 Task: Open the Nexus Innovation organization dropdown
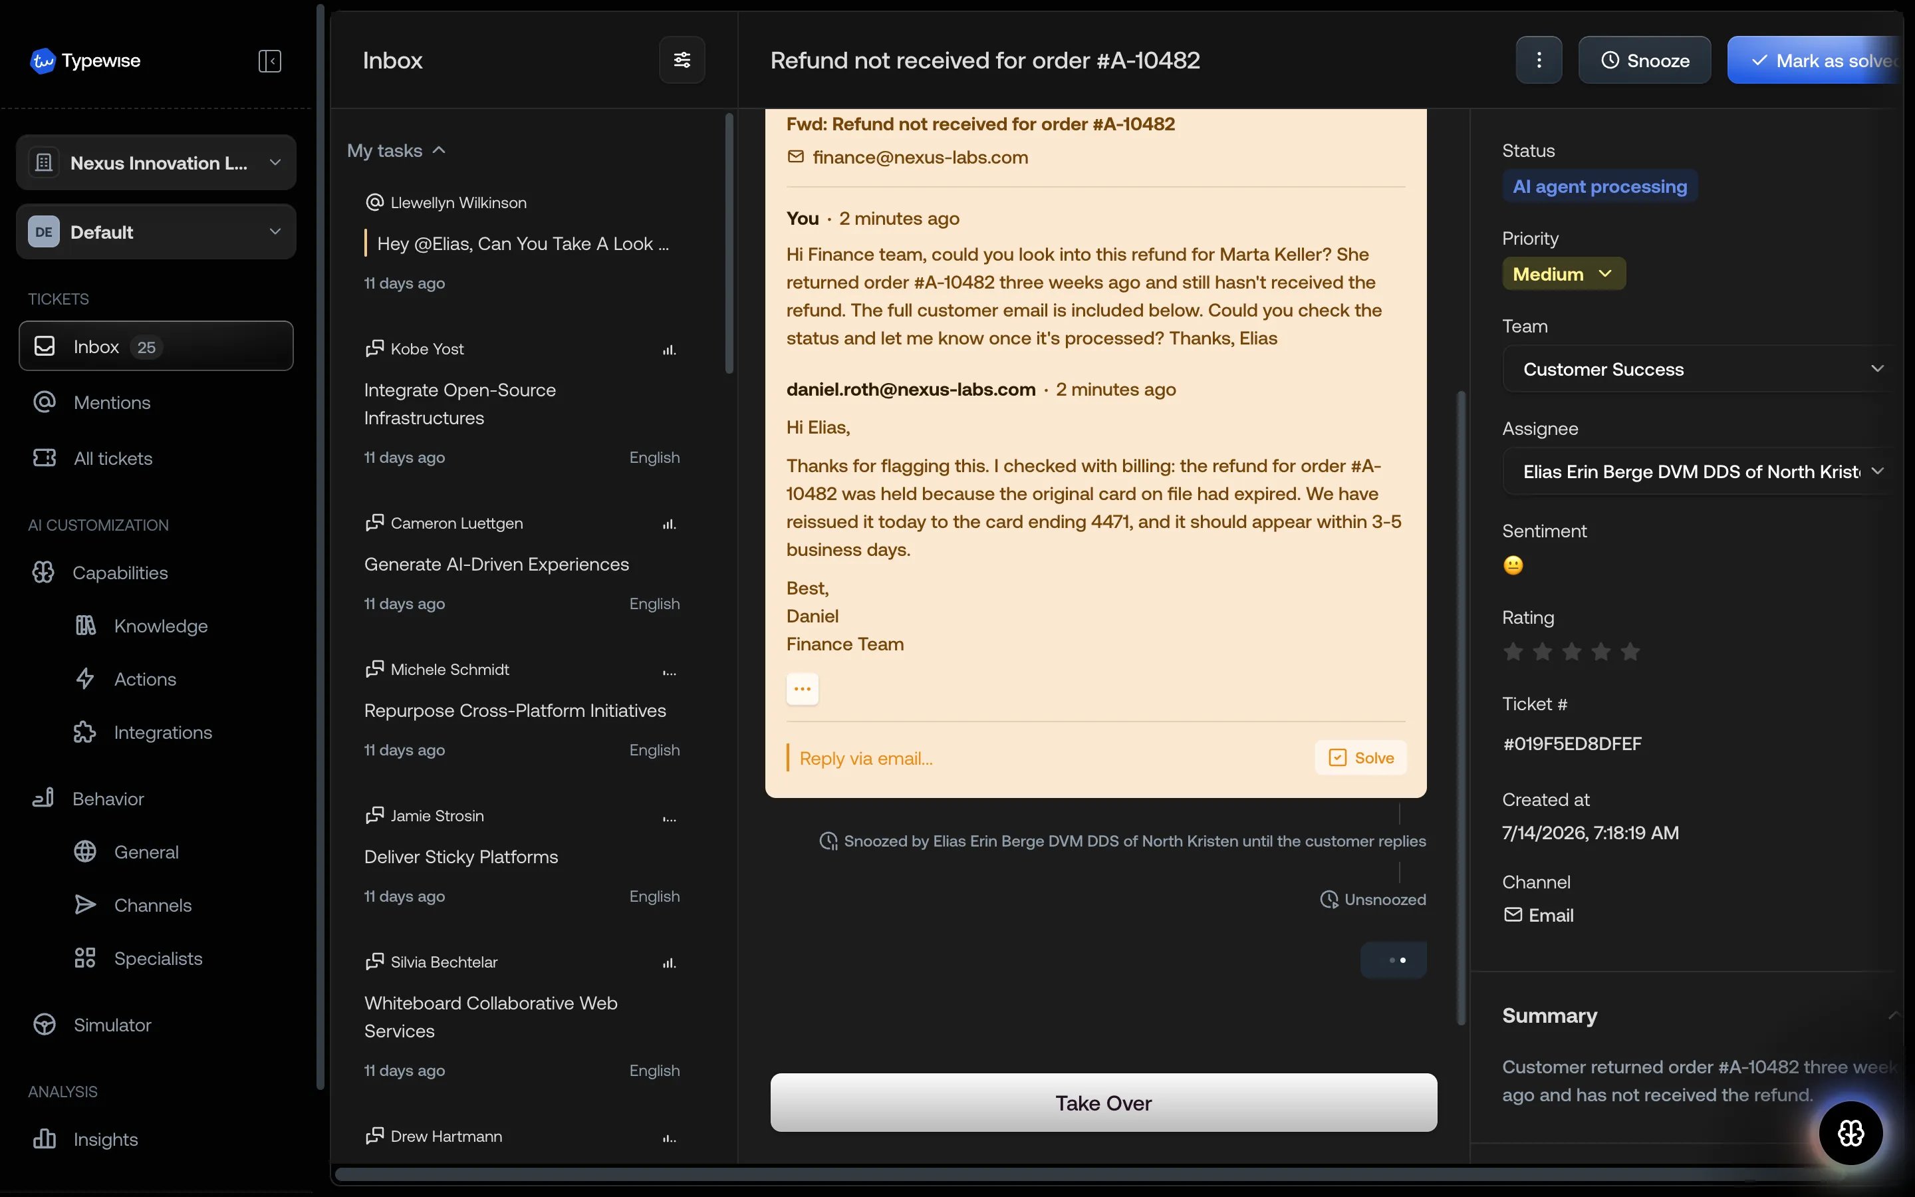156,162
